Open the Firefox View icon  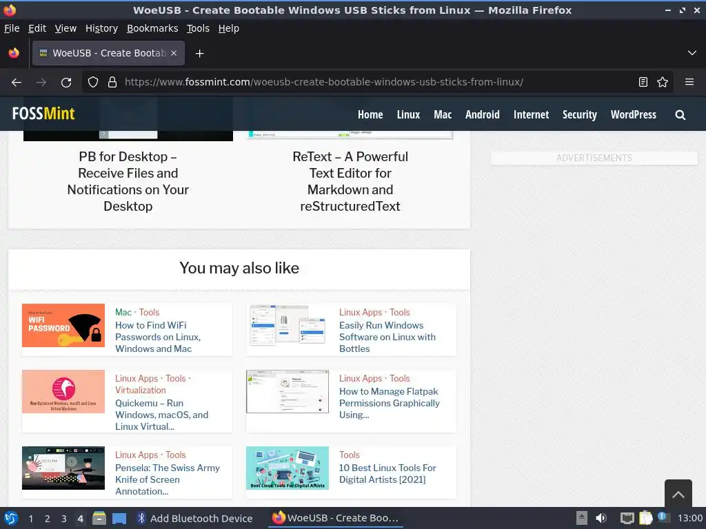[14, 53]
